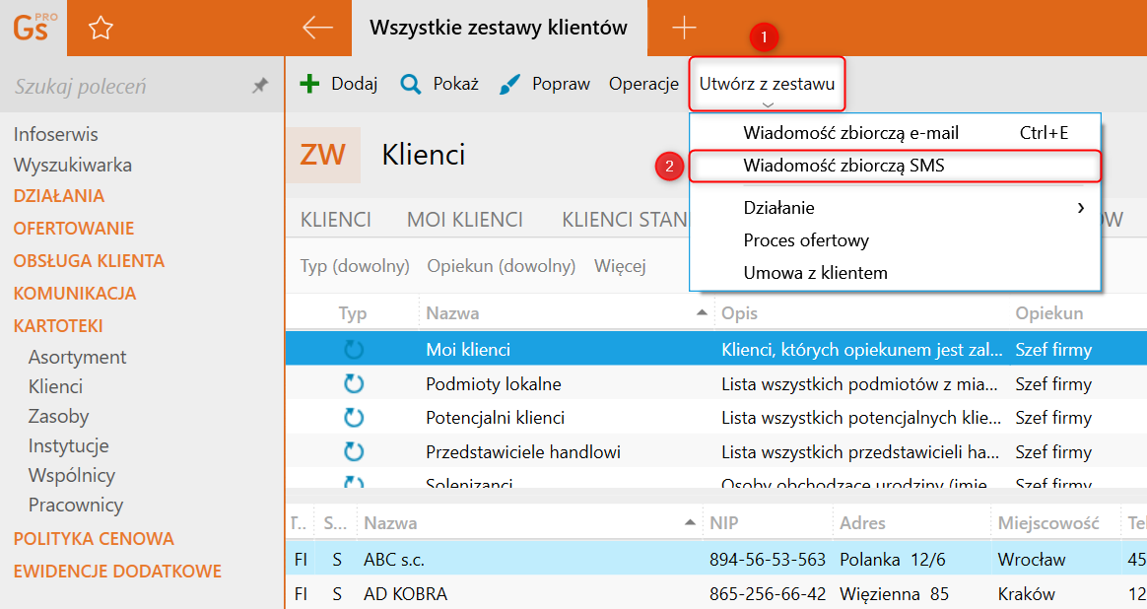Open Asortyment in the KARTOTEKI section

77,357
